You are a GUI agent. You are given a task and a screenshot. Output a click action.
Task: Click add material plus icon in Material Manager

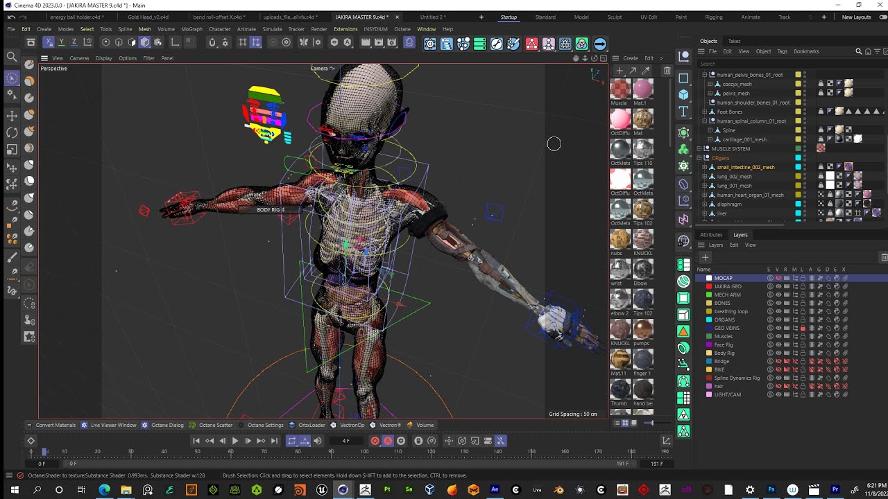click(x=620, y=71)
